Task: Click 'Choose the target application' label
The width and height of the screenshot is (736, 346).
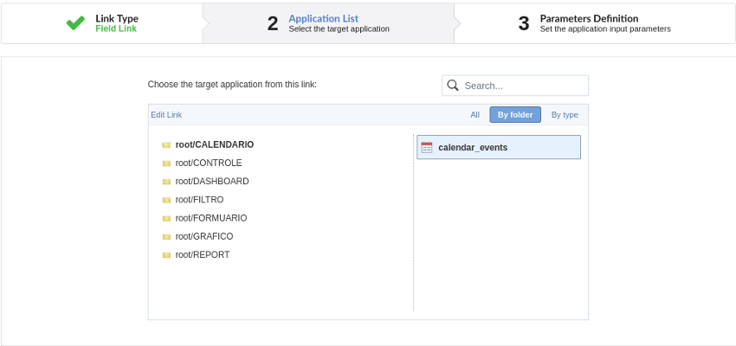Action: click(x=232, y=85)
